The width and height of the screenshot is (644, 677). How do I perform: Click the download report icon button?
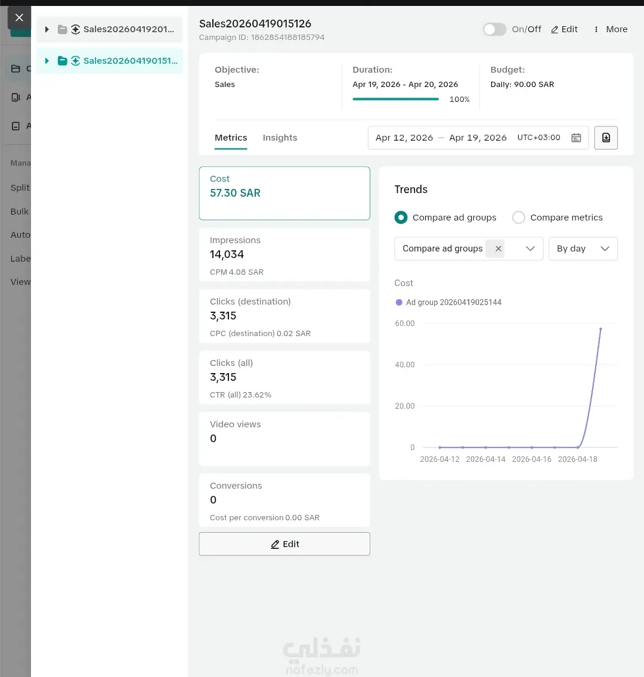tap(606, 138)
